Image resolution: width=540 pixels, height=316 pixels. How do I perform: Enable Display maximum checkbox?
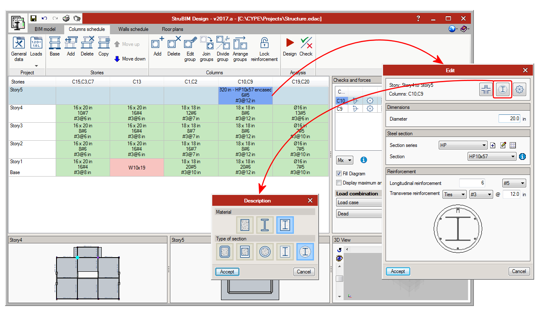[339, 183]
